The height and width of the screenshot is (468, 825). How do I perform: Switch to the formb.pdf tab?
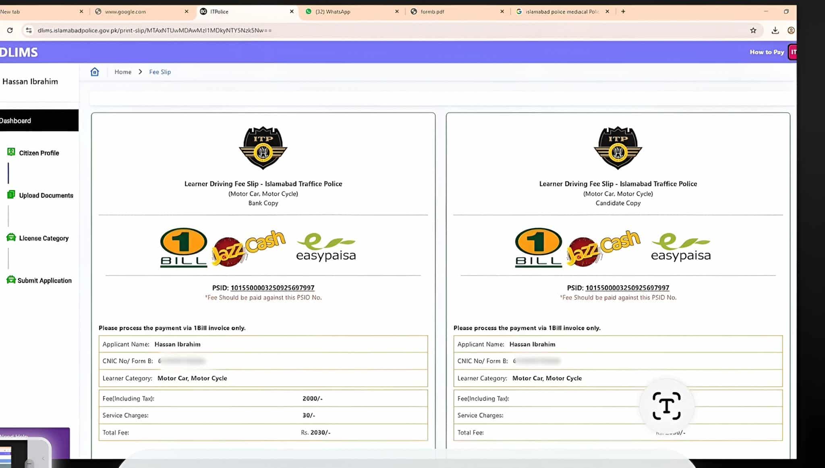[x=432, y=12]
